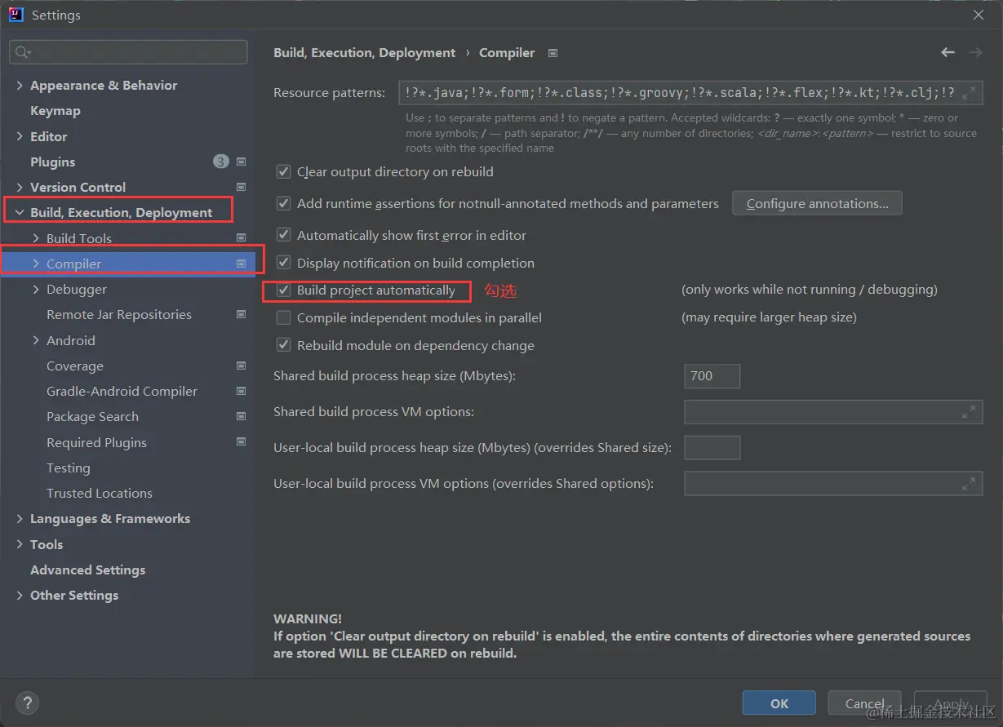The image size is (1003, 727).
Task: Open Keymap settings page
Action: [55, 110]
